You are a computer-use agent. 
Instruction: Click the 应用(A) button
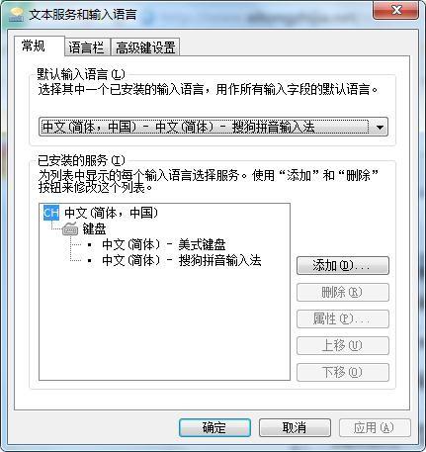[x=375, y=428]
